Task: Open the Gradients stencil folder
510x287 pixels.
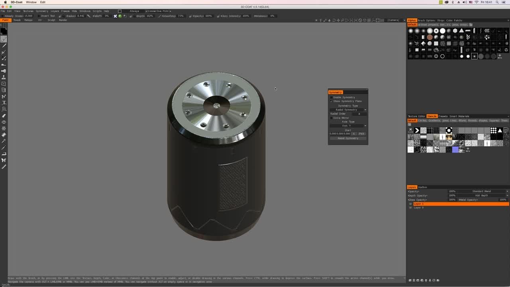Action: point(434,120)
